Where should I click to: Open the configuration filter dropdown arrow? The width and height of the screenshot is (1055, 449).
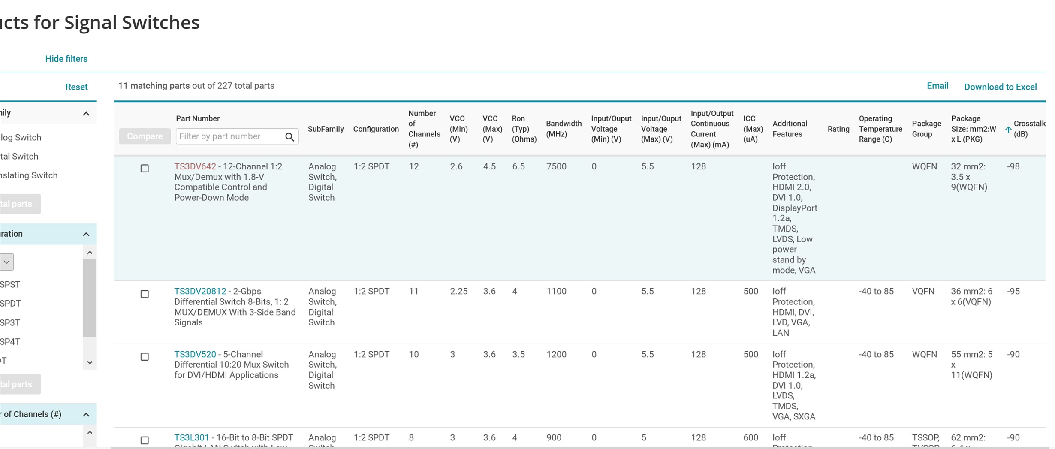coord(6,262)
